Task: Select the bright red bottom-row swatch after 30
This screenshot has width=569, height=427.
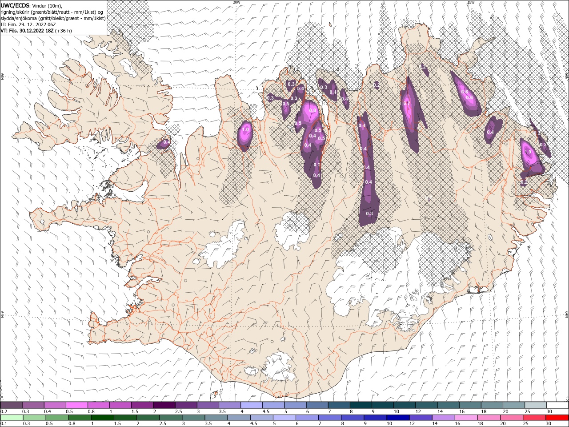Action: pyautogui.click(x=557, y=417)
